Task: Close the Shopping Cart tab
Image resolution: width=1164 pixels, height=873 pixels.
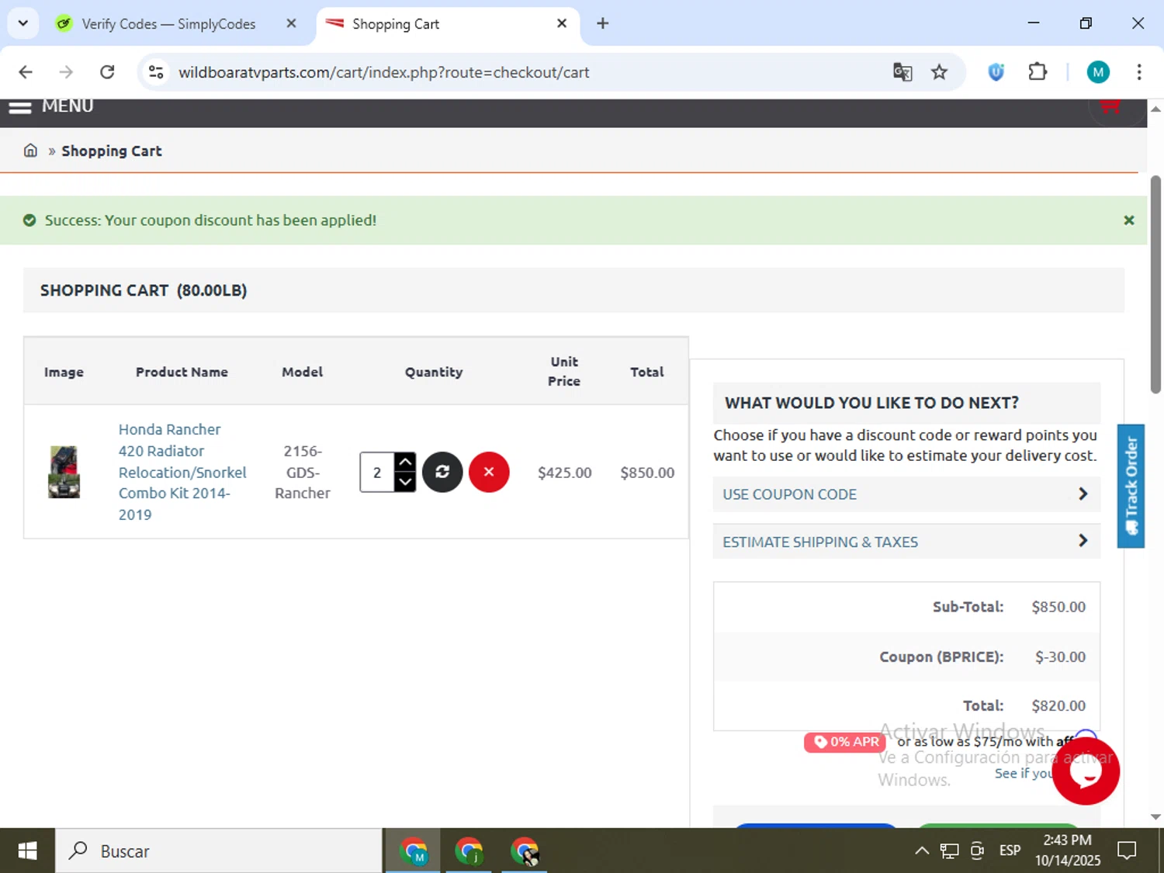Action: coord(562,23)
